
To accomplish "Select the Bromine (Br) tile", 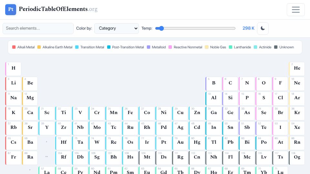I will pos(280,113).
